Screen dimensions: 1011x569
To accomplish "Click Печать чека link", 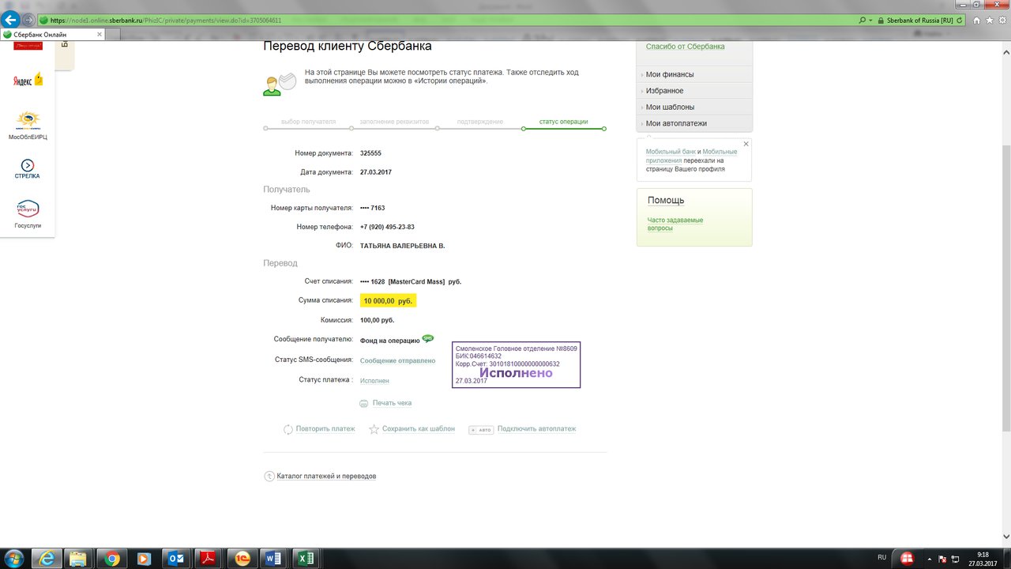I will (x=392, y=403).
